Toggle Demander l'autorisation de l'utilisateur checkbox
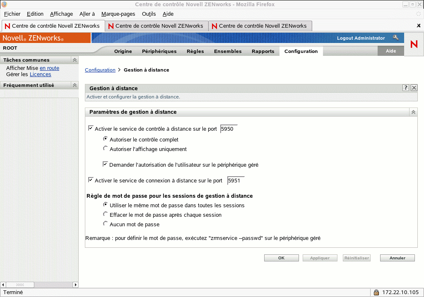 click(105, 164)
